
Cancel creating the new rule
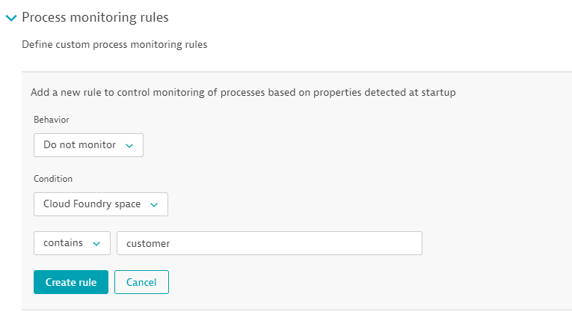(141, 282)
